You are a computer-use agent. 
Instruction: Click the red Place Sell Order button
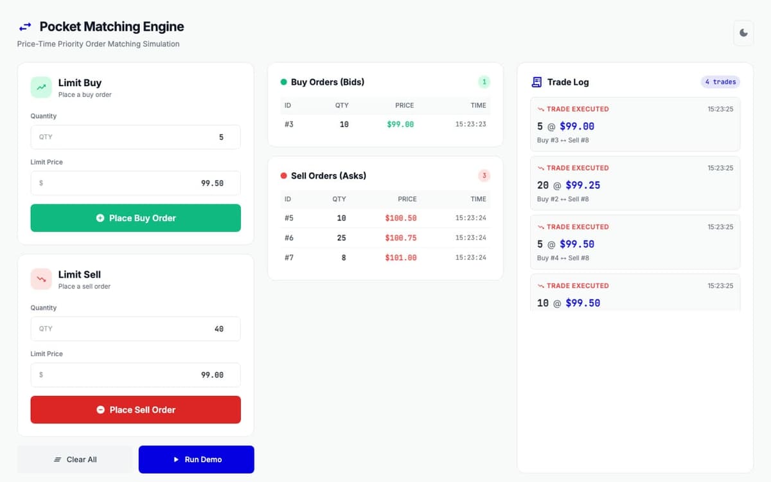click(x=136, y=409)
